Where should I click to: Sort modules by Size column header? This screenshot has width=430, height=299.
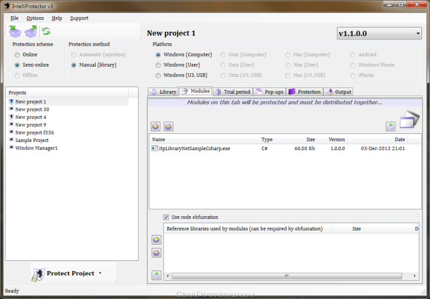point(302,139)
